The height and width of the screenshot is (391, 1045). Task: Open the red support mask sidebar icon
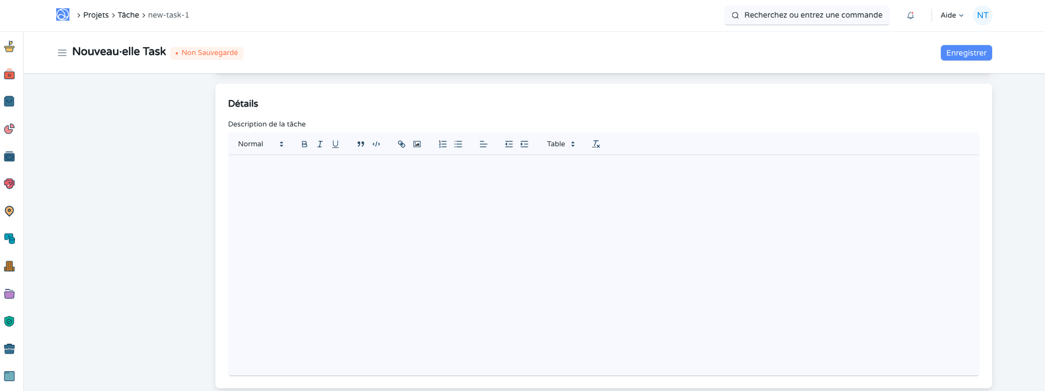(9, 184)
